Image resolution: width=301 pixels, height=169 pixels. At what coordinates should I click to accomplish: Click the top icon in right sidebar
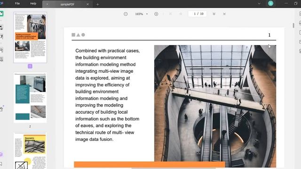[300, 14]
